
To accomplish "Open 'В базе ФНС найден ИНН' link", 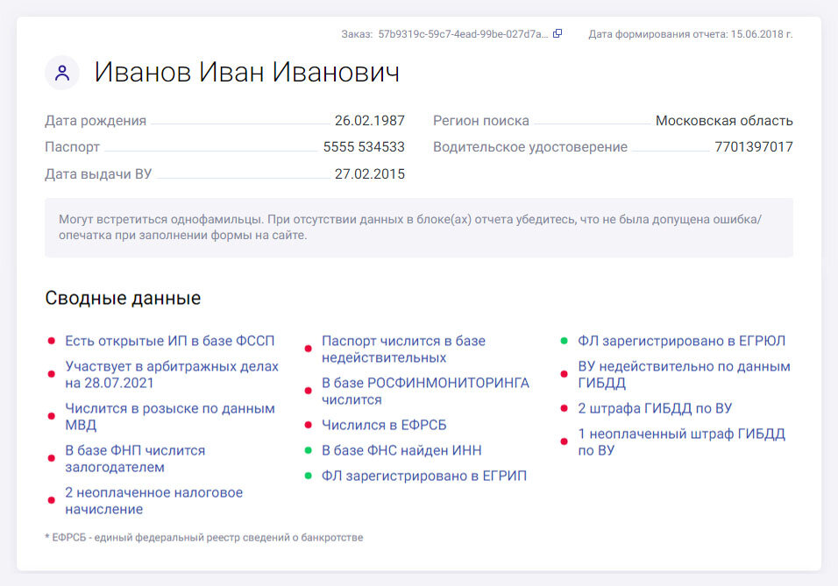I will 401,450.
